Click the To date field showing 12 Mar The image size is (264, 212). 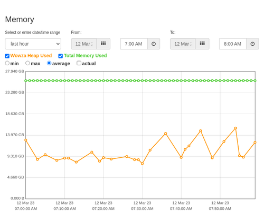point(183,44)
